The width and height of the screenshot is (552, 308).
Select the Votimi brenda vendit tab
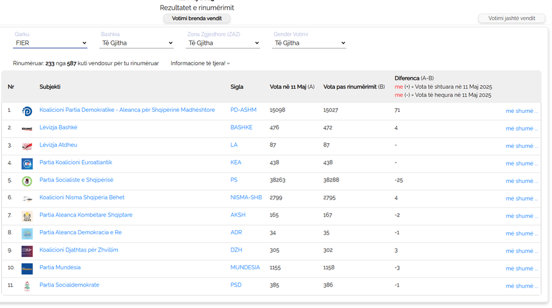pyautogui.click(x=197, y=18)
